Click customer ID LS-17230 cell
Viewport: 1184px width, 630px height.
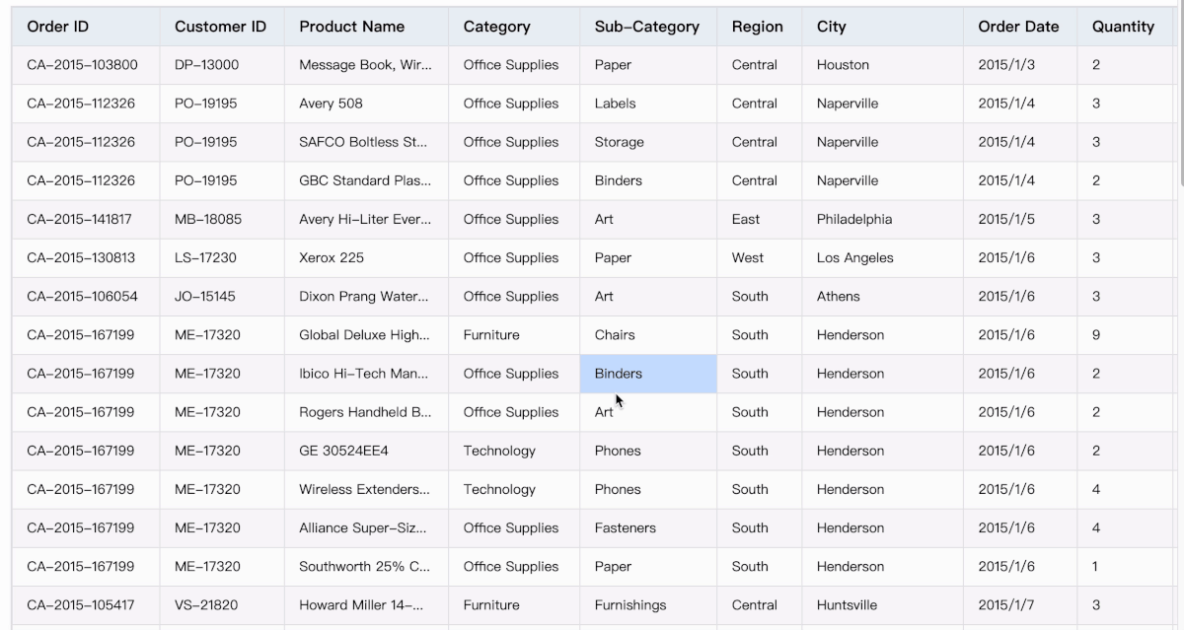pos(205,258)
